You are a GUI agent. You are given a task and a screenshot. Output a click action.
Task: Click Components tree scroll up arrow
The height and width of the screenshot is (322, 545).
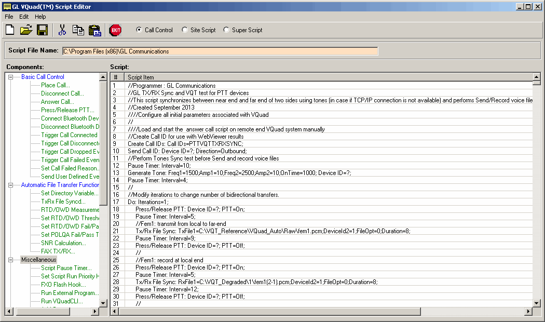pos(103,77)
